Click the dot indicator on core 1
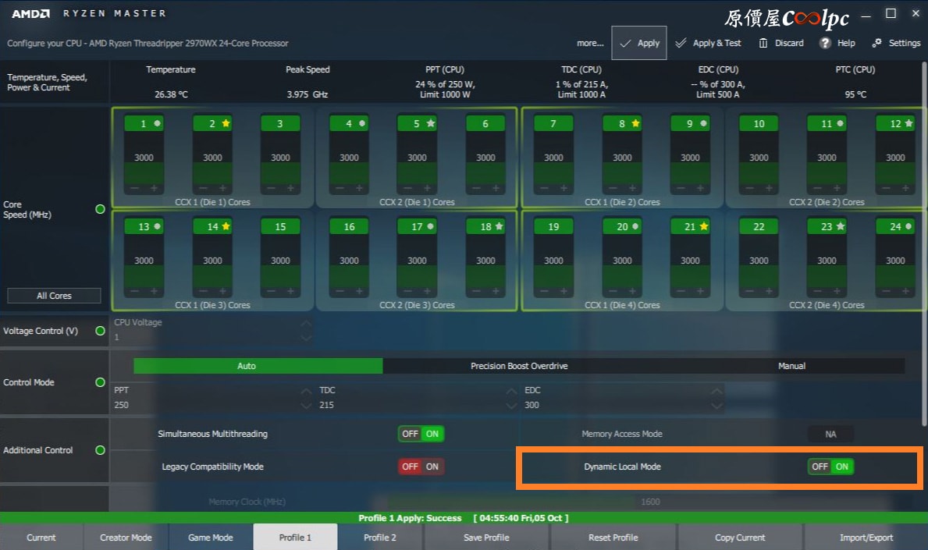Image resolution: width=928 pixels, height=550 pixels. (x=157, y=123)
